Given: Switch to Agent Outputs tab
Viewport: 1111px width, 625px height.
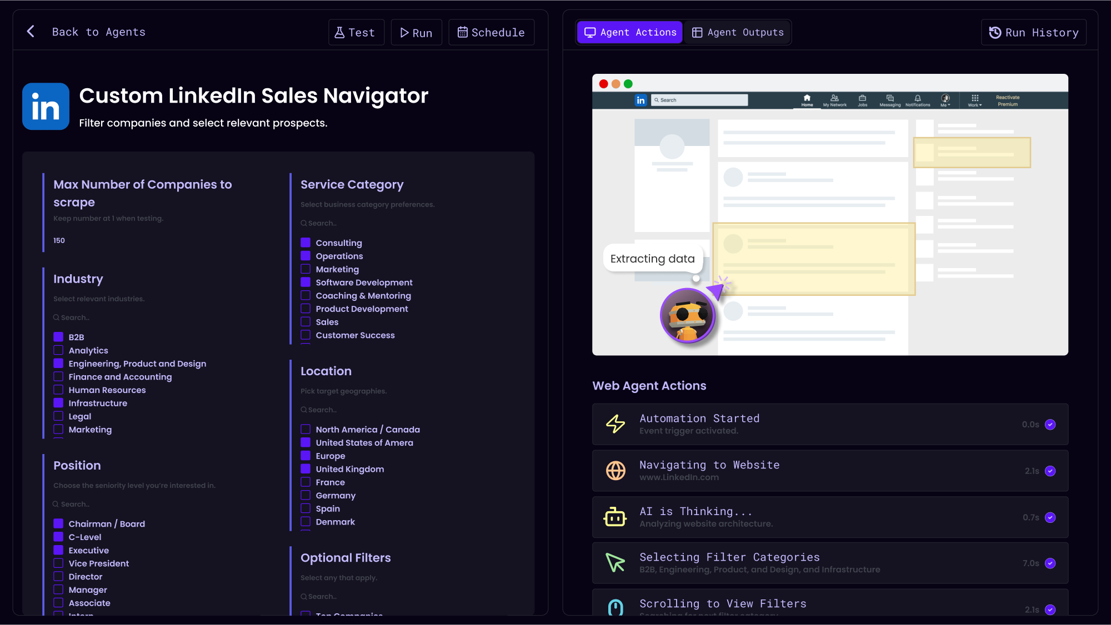Looking at the screenshot, I should (x=738, y=32).
